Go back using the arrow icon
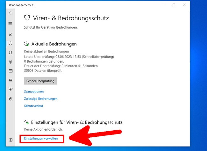 click(10, 13)
